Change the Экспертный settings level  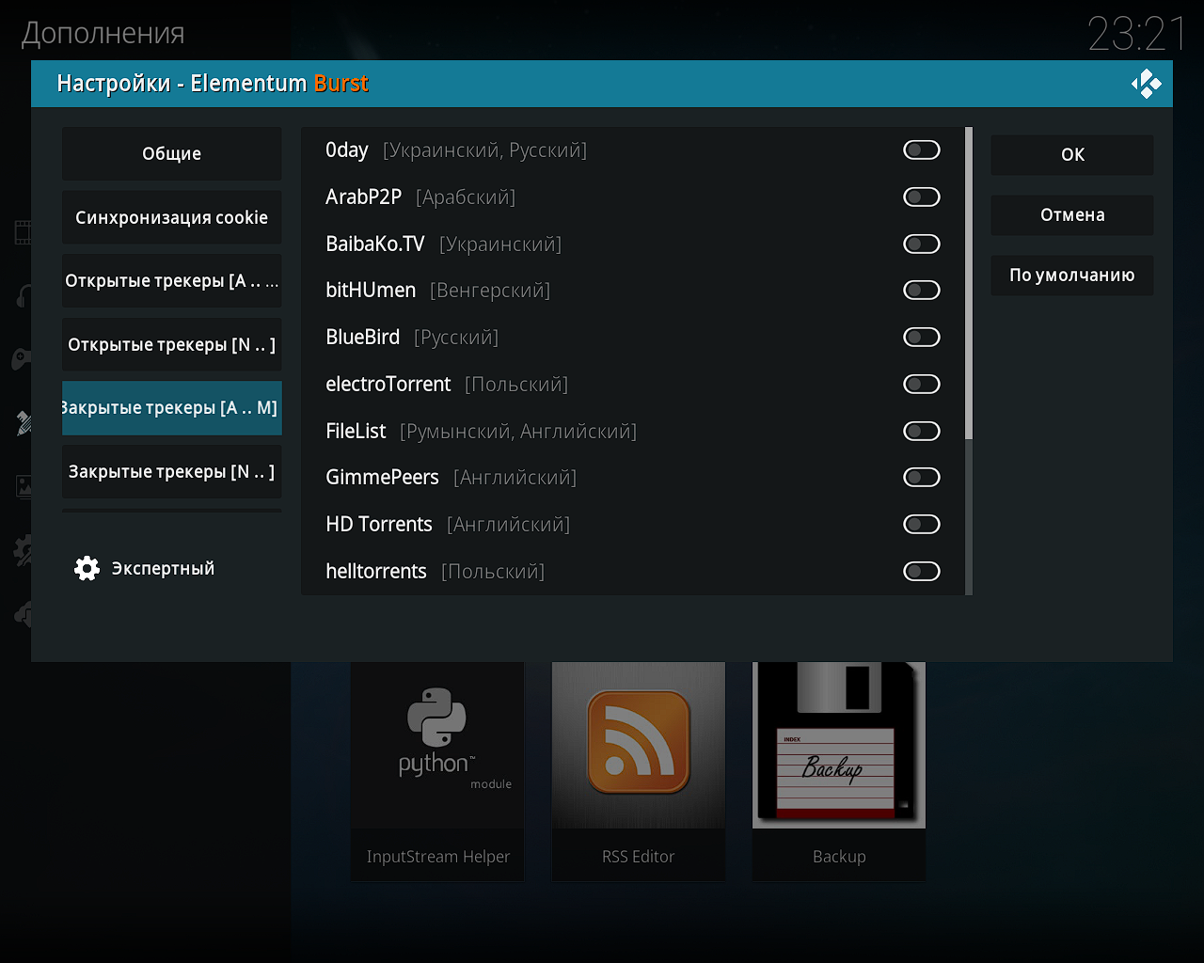tap(144, 568)
